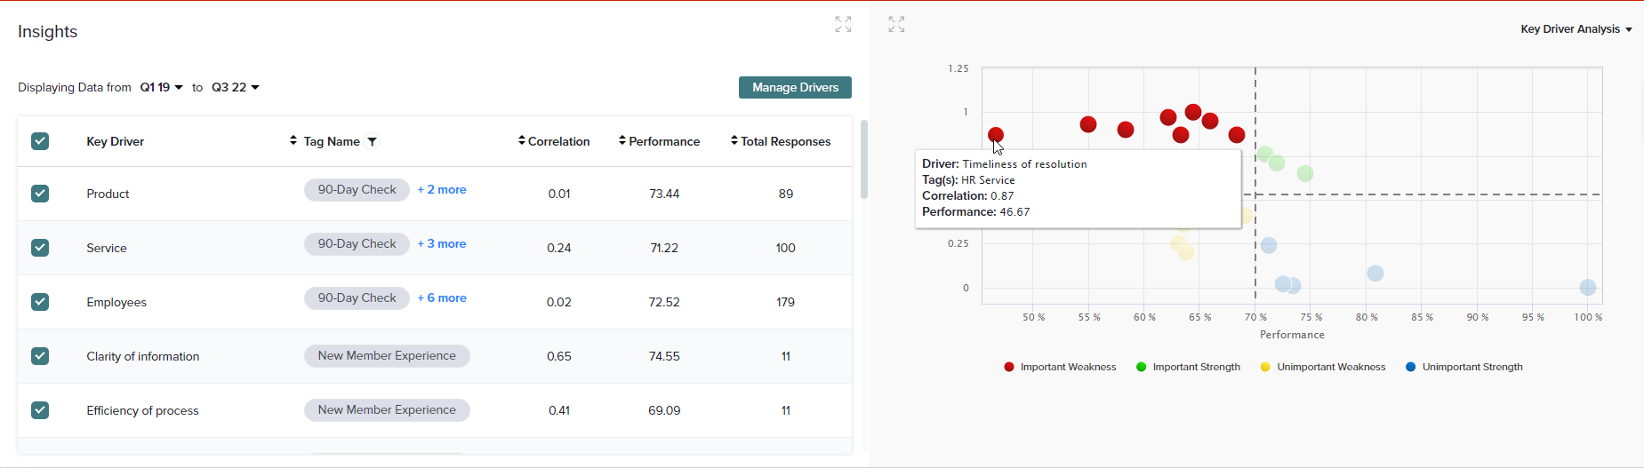Uncheck the Clarity of information checkbox
Screen dimensions: 1644x468
click(40, 356)
